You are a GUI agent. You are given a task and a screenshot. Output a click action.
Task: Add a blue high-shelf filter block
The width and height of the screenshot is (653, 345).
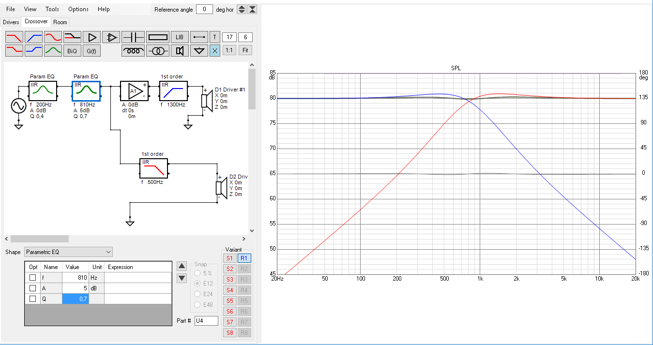33,50
